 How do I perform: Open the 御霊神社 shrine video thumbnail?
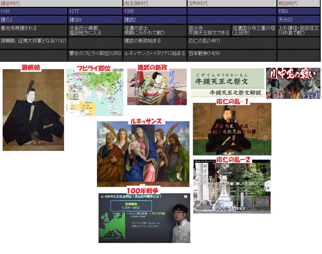coord(232,186)
